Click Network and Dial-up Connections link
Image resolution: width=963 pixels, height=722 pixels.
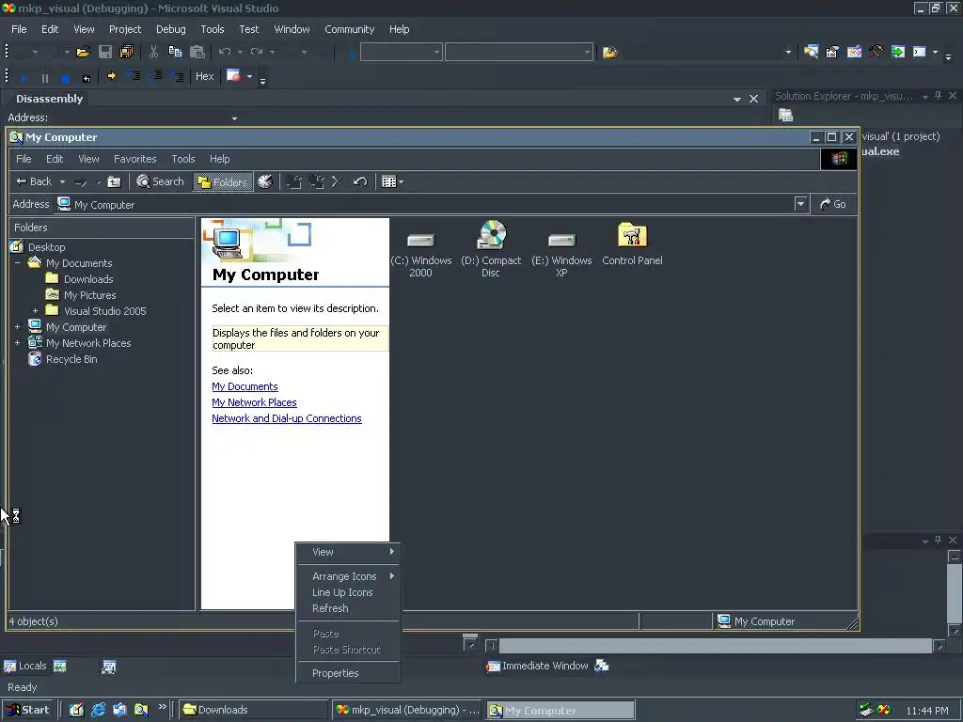click(287, 418)
